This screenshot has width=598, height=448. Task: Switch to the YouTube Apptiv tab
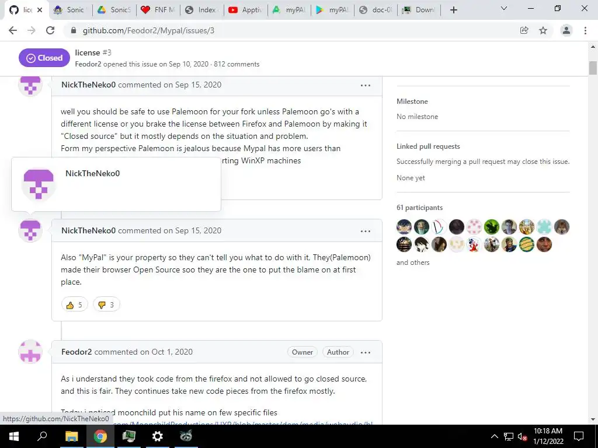246,10
